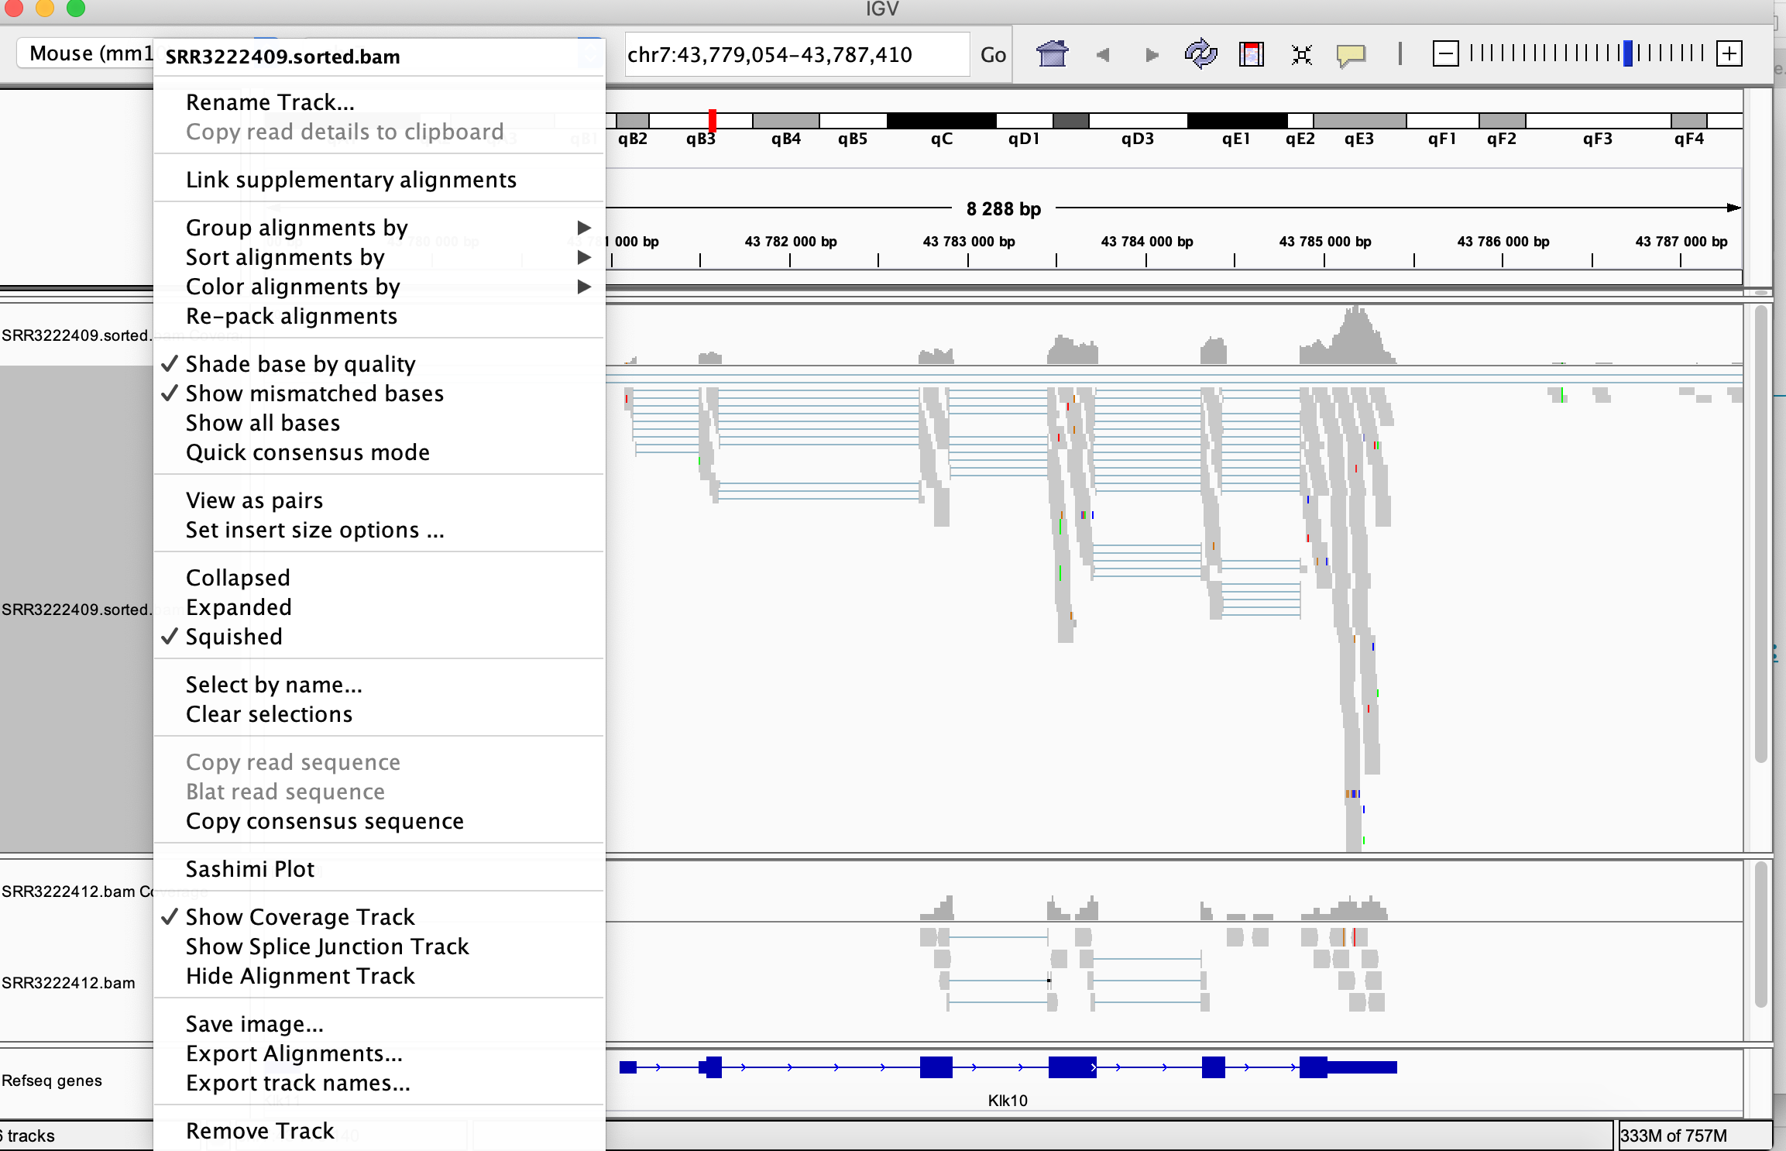Click the red marker on chromosome ideogram
Image resolution: width=1786 pixels, height=1151 pixels.
(x=713, y=120)
